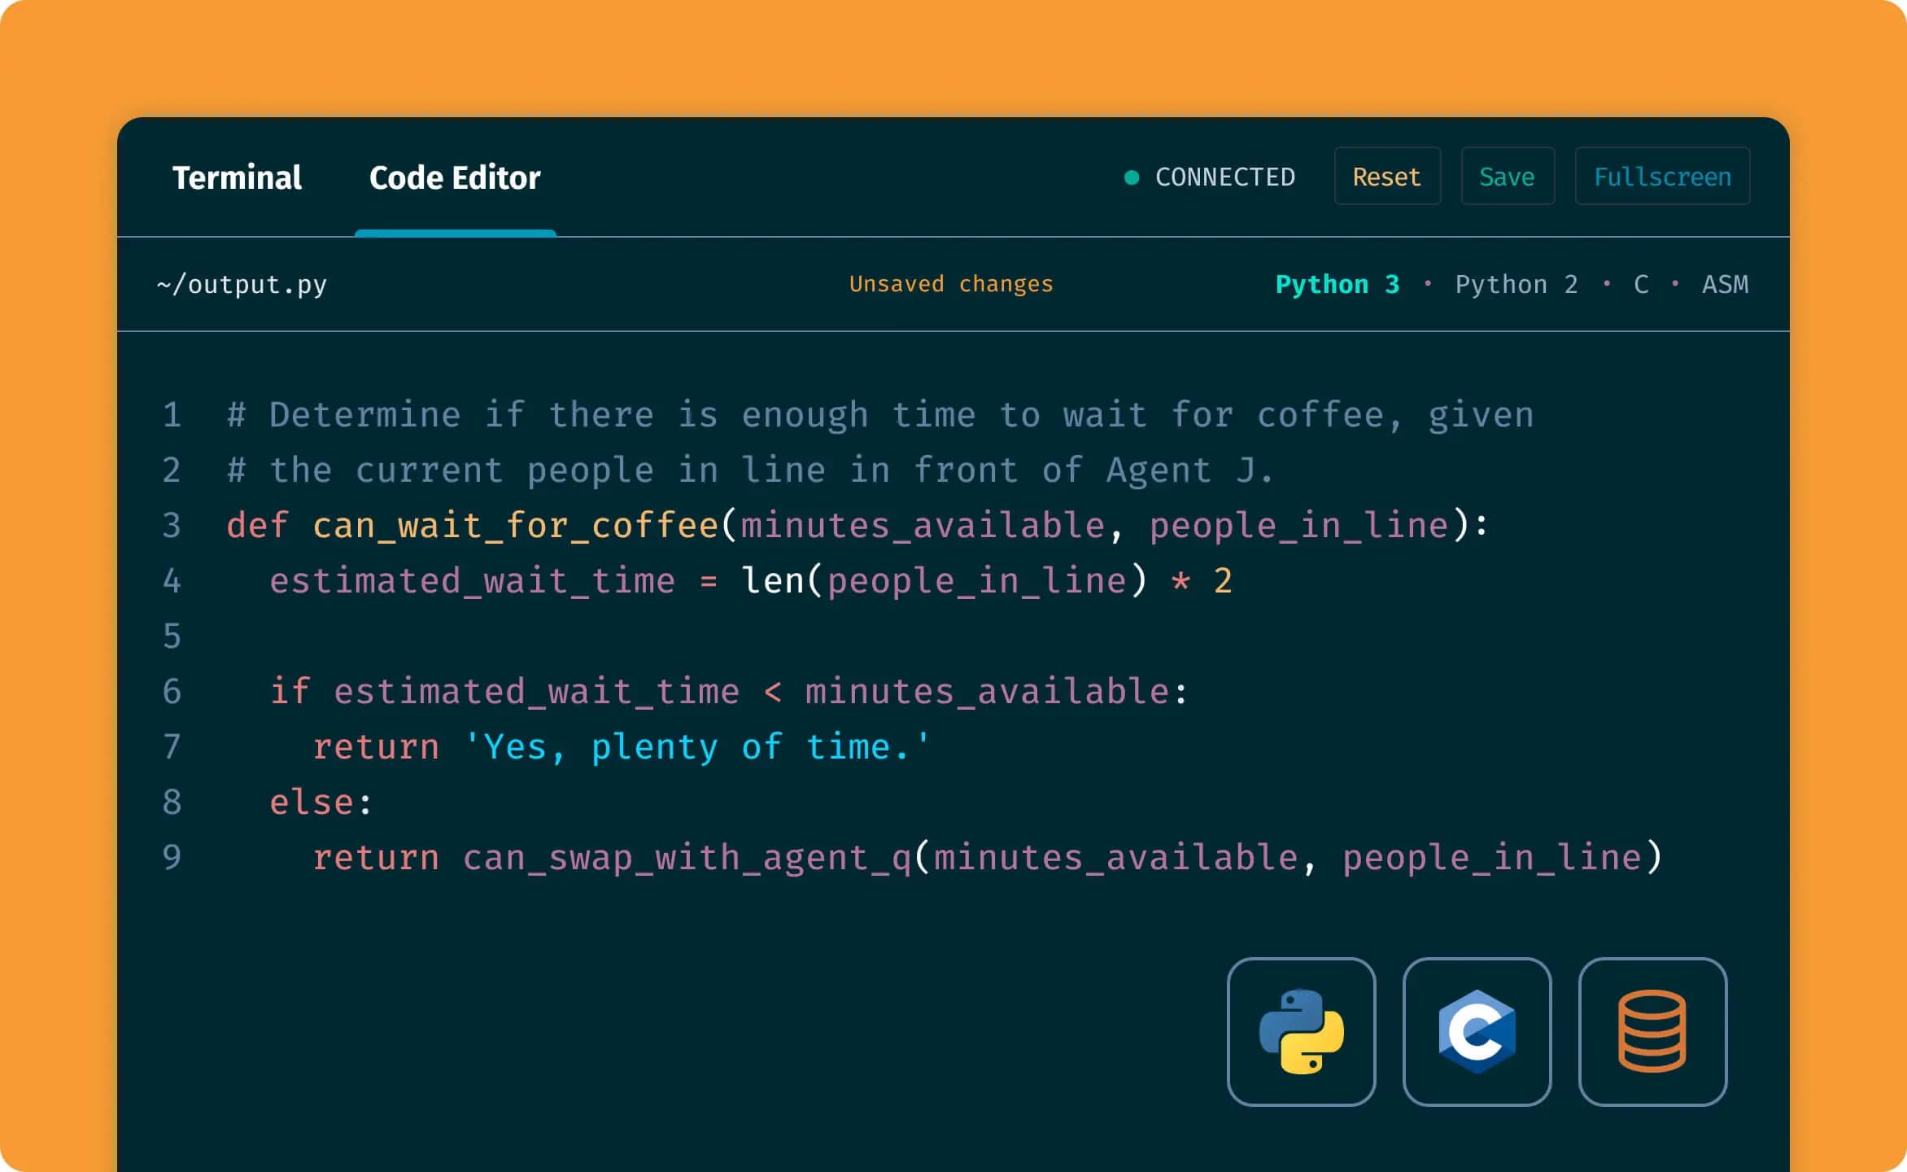Click the C language hexagon icon
This screenshot has height=1172, width=1907.
click(x=1477, y=1031)
